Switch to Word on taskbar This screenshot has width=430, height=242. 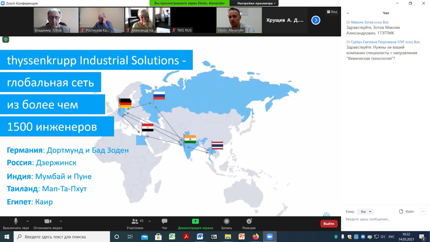pyautogui.click(x=200, y=237)
